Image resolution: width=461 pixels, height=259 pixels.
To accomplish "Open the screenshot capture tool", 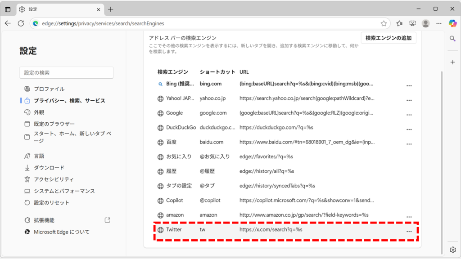I will (x=412, y=23).
